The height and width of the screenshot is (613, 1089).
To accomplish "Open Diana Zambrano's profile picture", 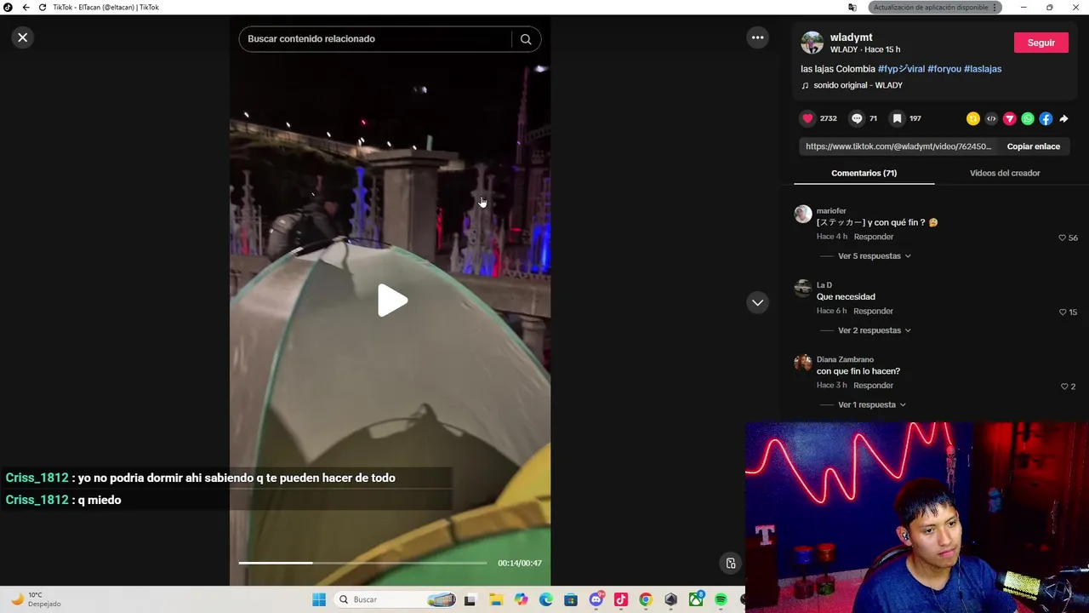I will pos(803,362).
